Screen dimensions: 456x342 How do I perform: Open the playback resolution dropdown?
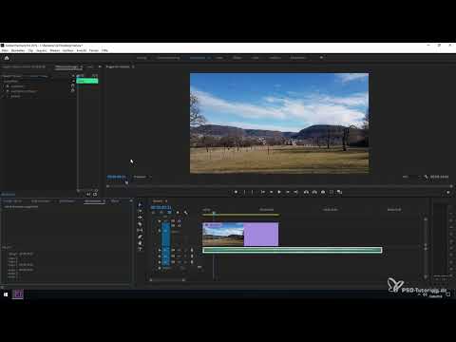[411, 177]
